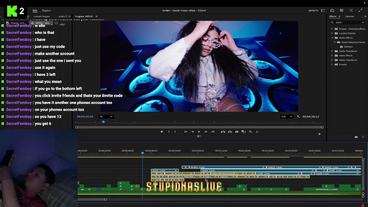
Task: Open the workspaces panel icon
Action: (323, 11)
